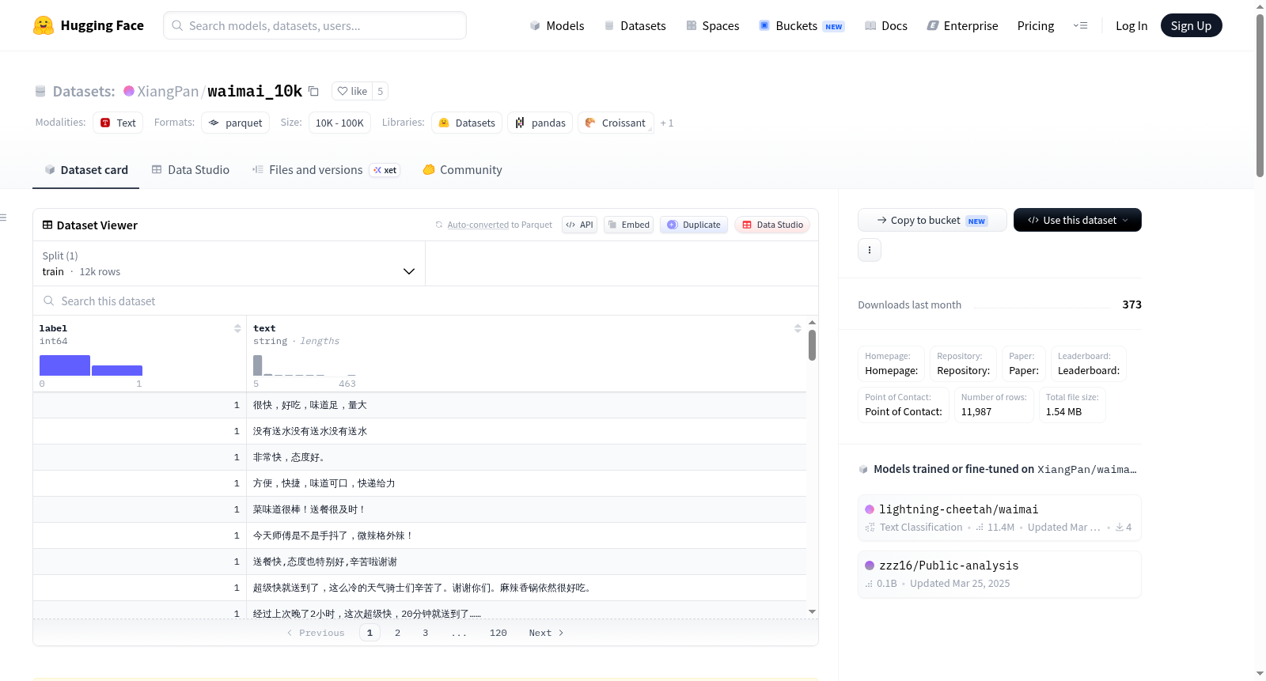Go to page 2 of dataset
This screenshot has width=1266, height=681.
pos(397,633)
